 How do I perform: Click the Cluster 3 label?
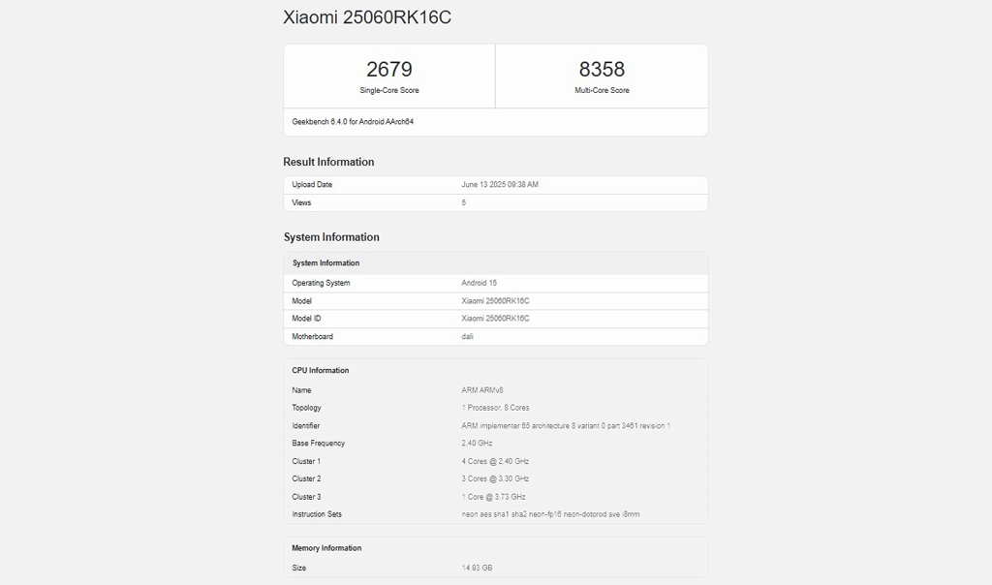(306, 497)
